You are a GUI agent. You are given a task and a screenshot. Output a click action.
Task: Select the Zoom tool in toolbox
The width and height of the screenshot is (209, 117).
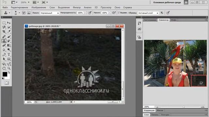9,68
